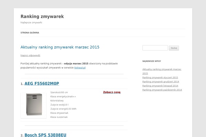Image resolution: width=206 pixels, height=137 pixels.
Task: Open Ranking zmywarek styczeń 2015 link
Action: (x=160, y=77)
